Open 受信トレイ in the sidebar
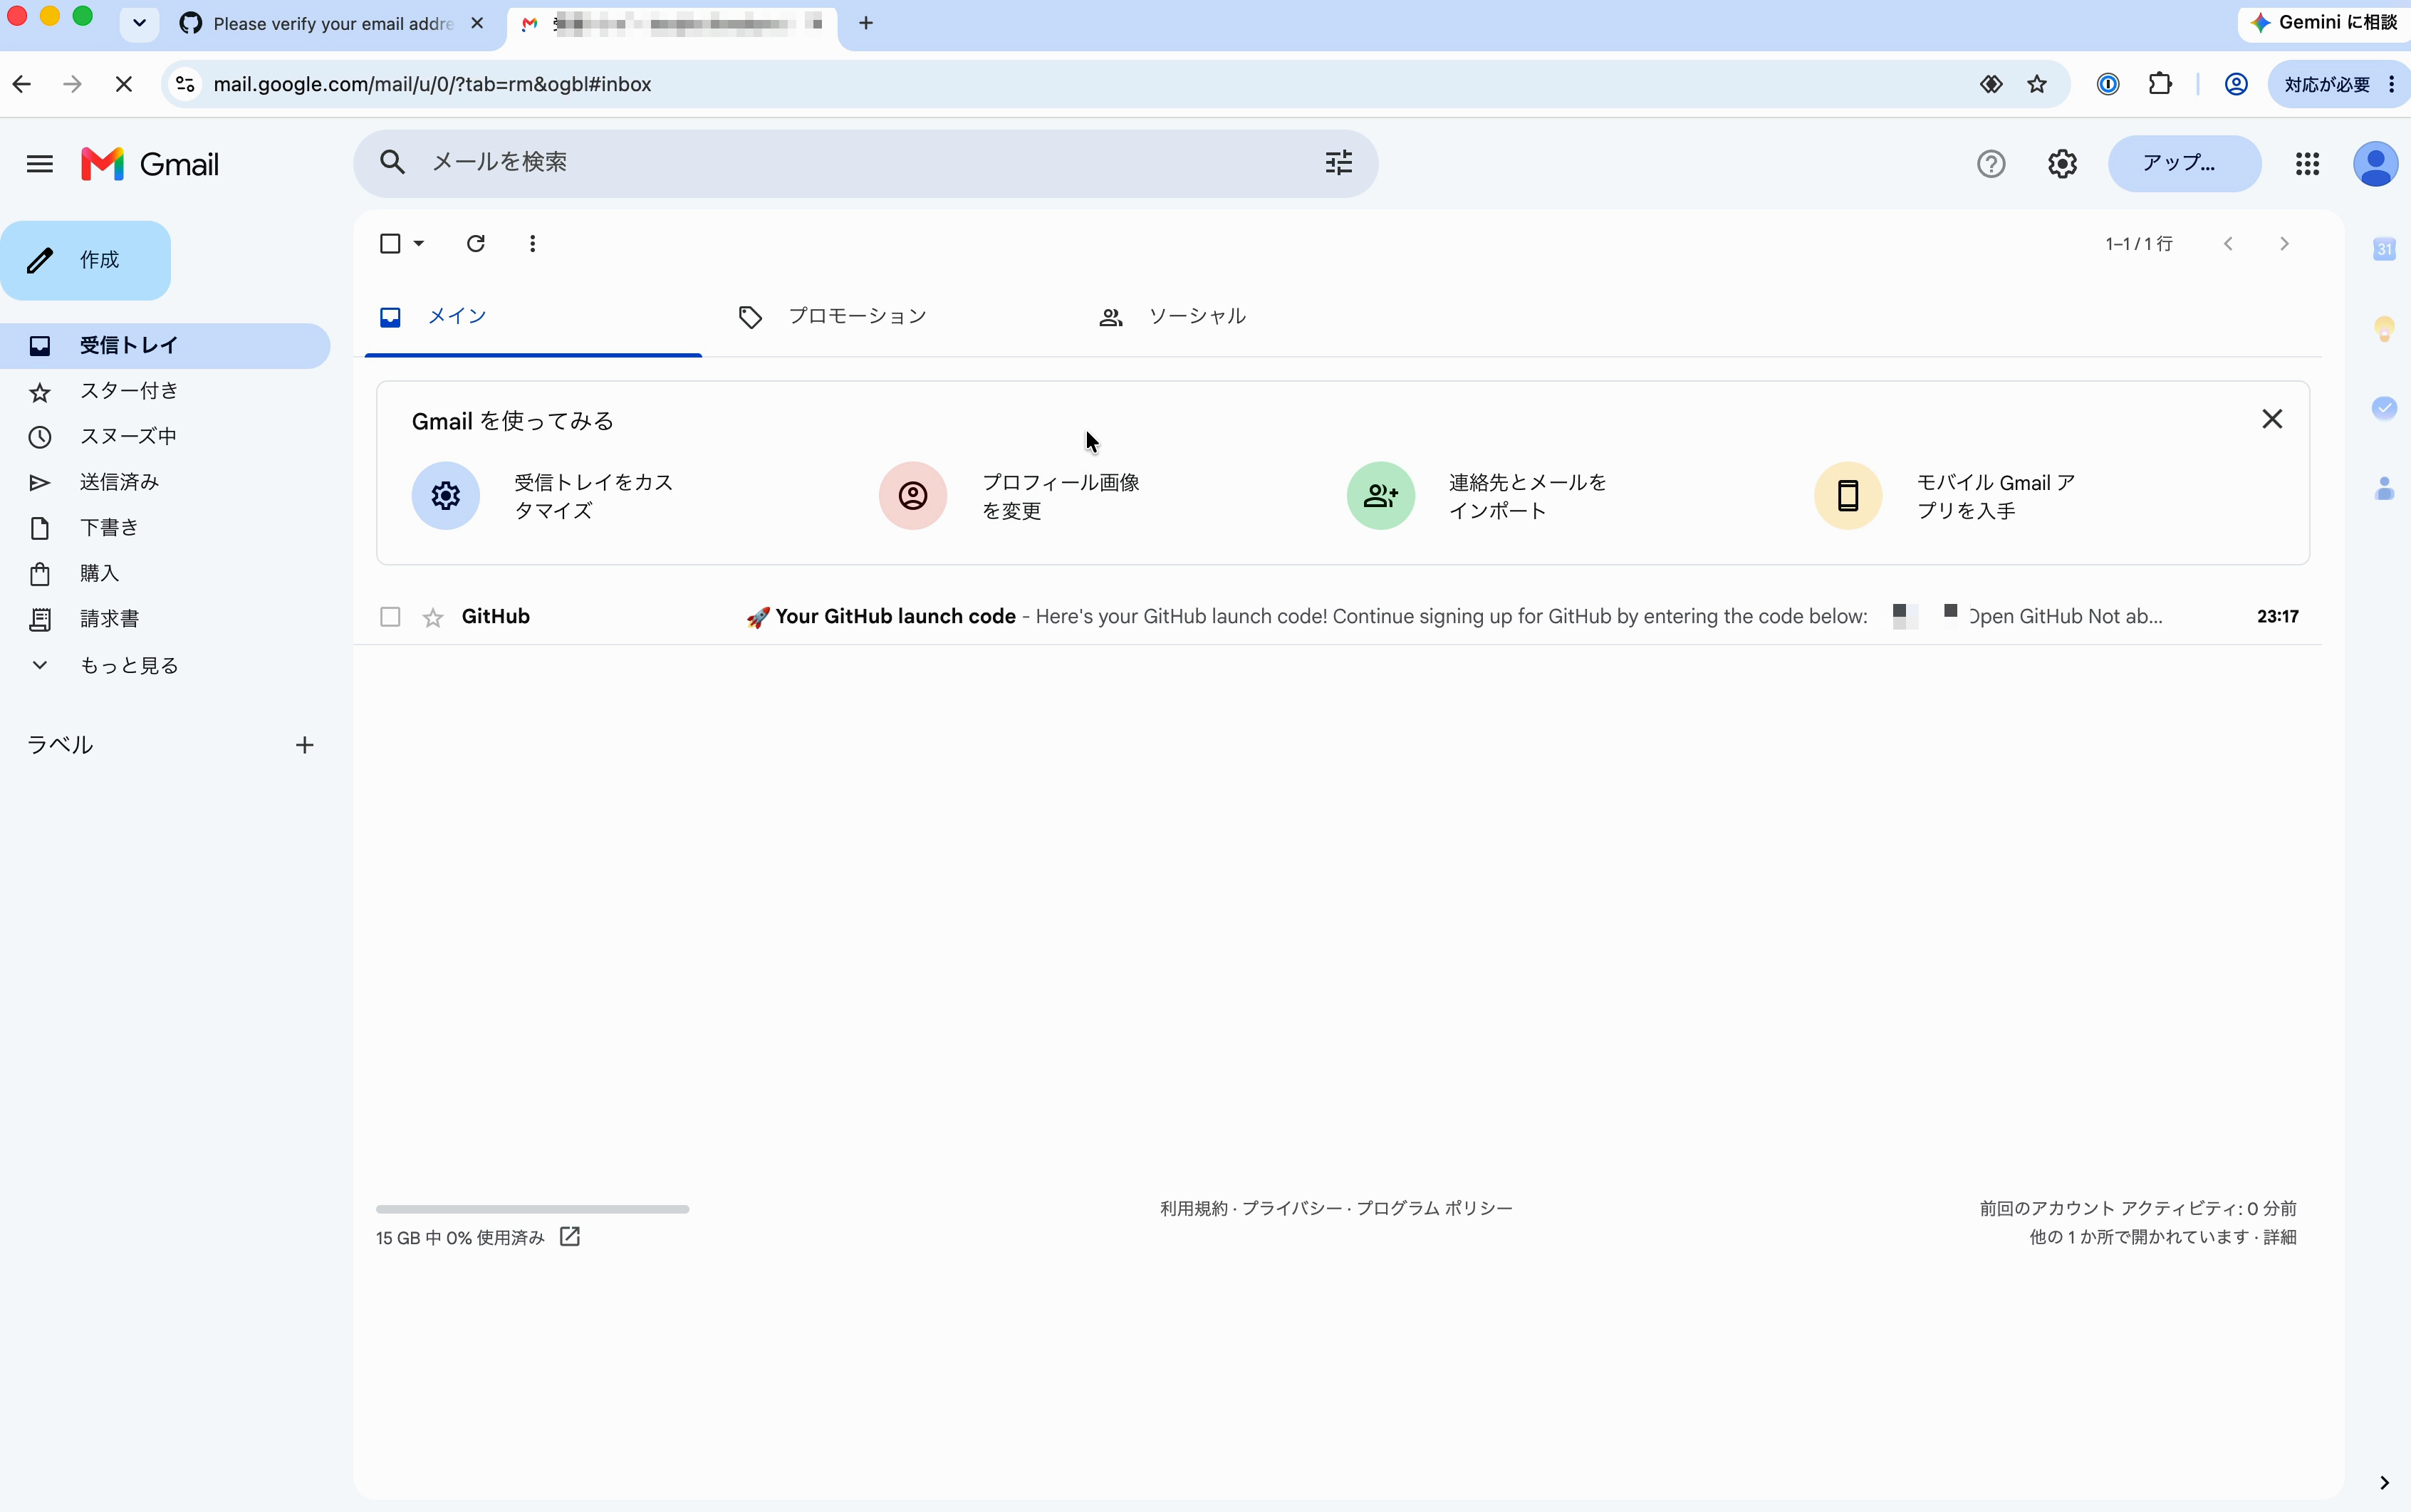The width and height of the screenshot is (2411, 1512). [165, 346]
